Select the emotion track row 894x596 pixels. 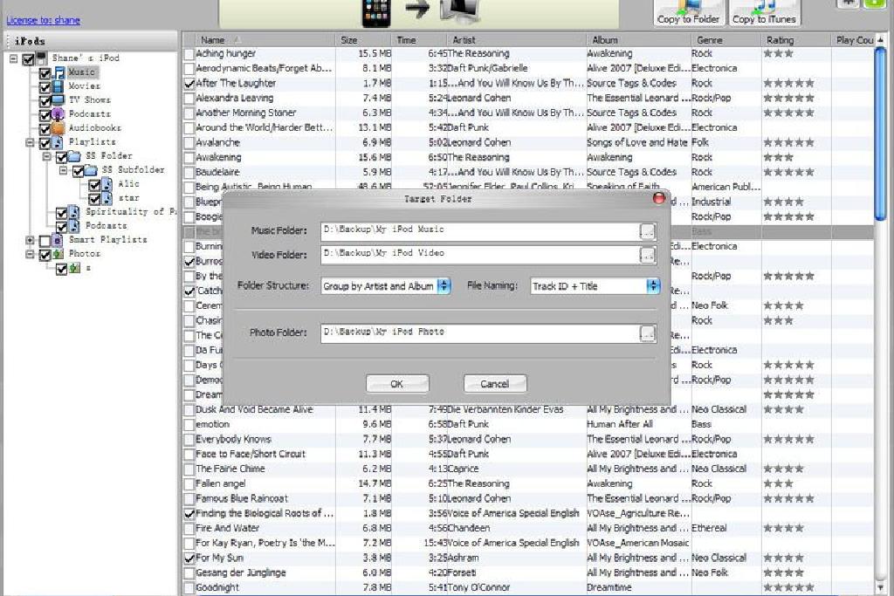coord(528,424)
